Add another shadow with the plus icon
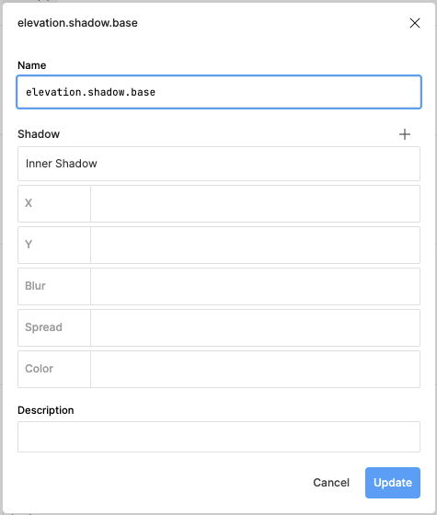The height and width of the screenshot is (515, 437). tap(405, 134)
